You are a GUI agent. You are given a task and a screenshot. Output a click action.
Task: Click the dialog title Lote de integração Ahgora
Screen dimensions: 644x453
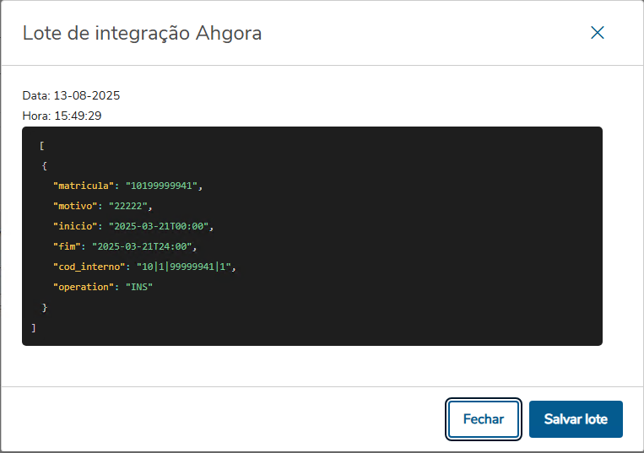[142, 34]
